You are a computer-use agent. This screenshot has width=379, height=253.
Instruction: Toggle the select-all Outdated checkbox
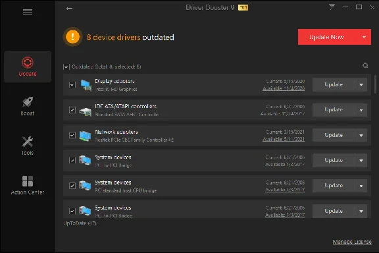[66, 67]
